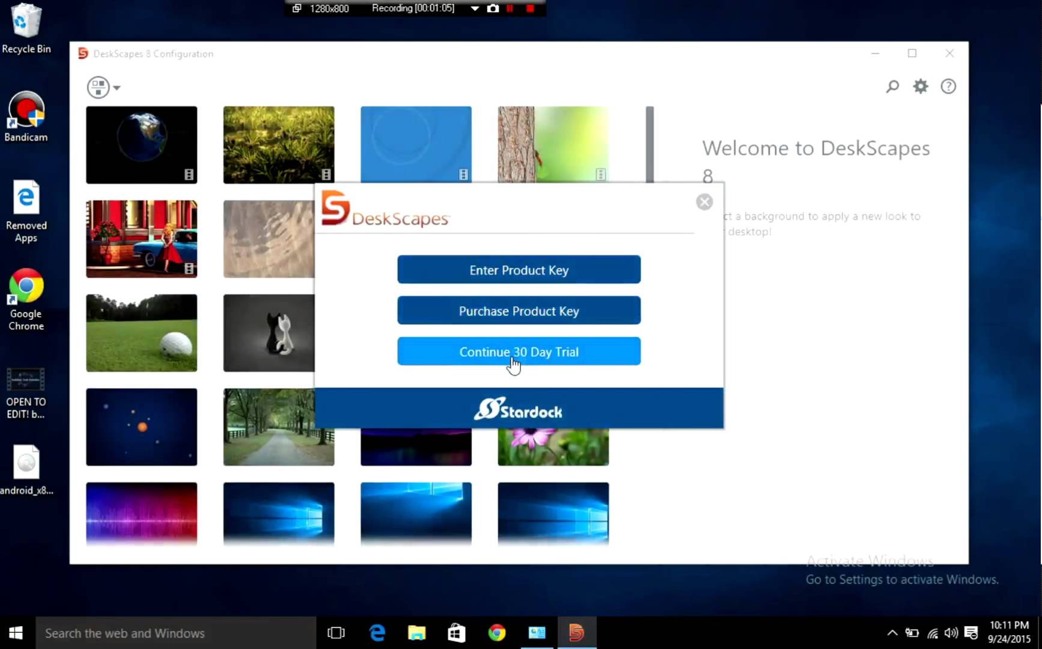Pick the solar system planets wallpaper
Viewport: 1042px width, 649px height.
141,427
